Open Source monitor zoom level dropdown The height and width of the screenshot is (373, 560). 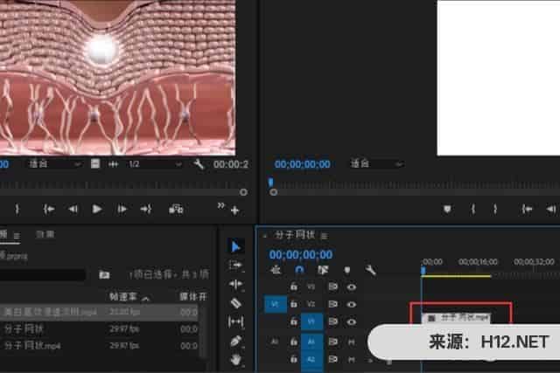(x=54, y=164)
